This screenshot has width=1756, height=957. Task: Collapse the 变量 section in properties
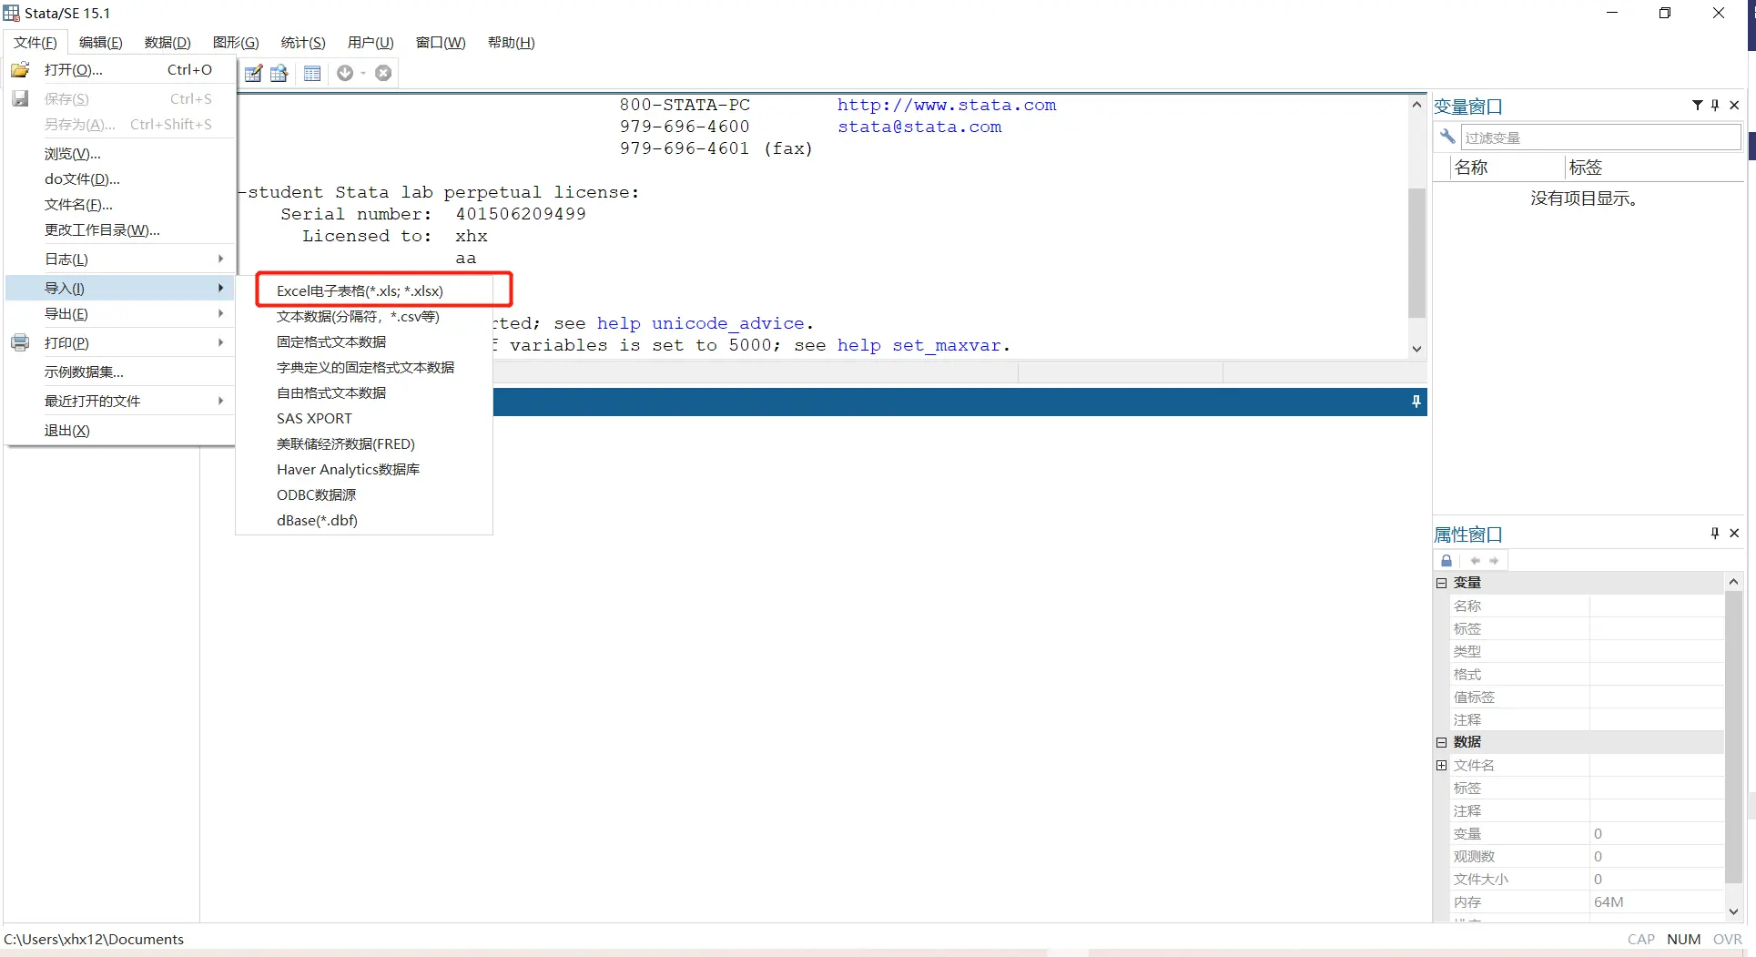pyautogui.click(x=1442, y=583)
